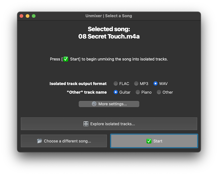This screenshot has width=218, height=175.
Task: Click the yellow minimize window button
Action: 27,16
